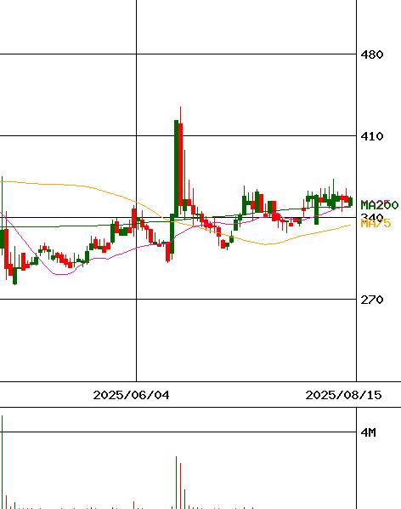
Task: Click the MA75 moving average label
Action: 376,223
